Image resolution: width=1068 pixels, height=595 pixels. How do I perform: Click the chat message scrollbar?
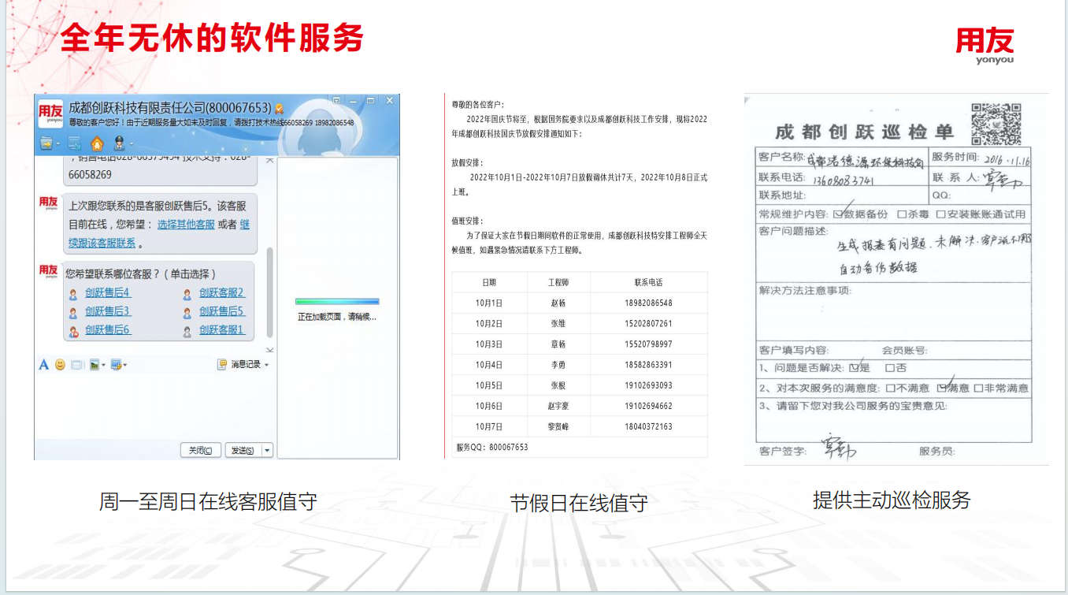coord(270,292)
